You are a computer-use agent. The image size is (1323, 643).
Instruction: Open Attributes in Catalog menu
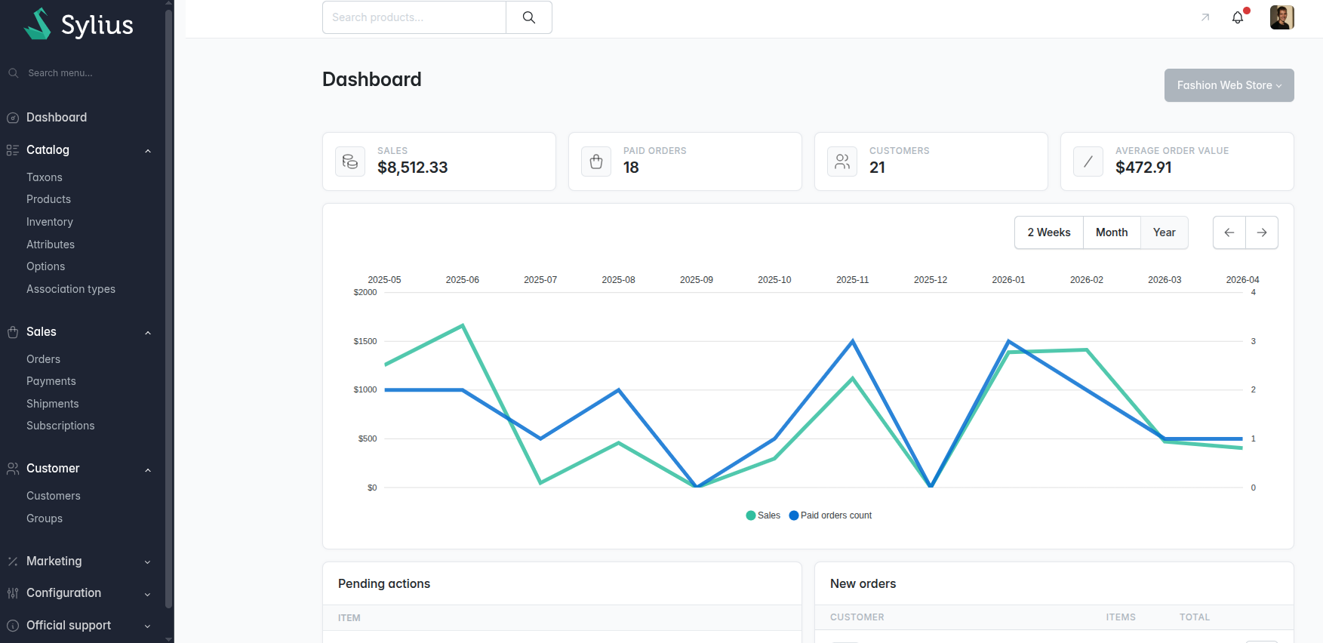pyautogui.click(x=51, y=245)
